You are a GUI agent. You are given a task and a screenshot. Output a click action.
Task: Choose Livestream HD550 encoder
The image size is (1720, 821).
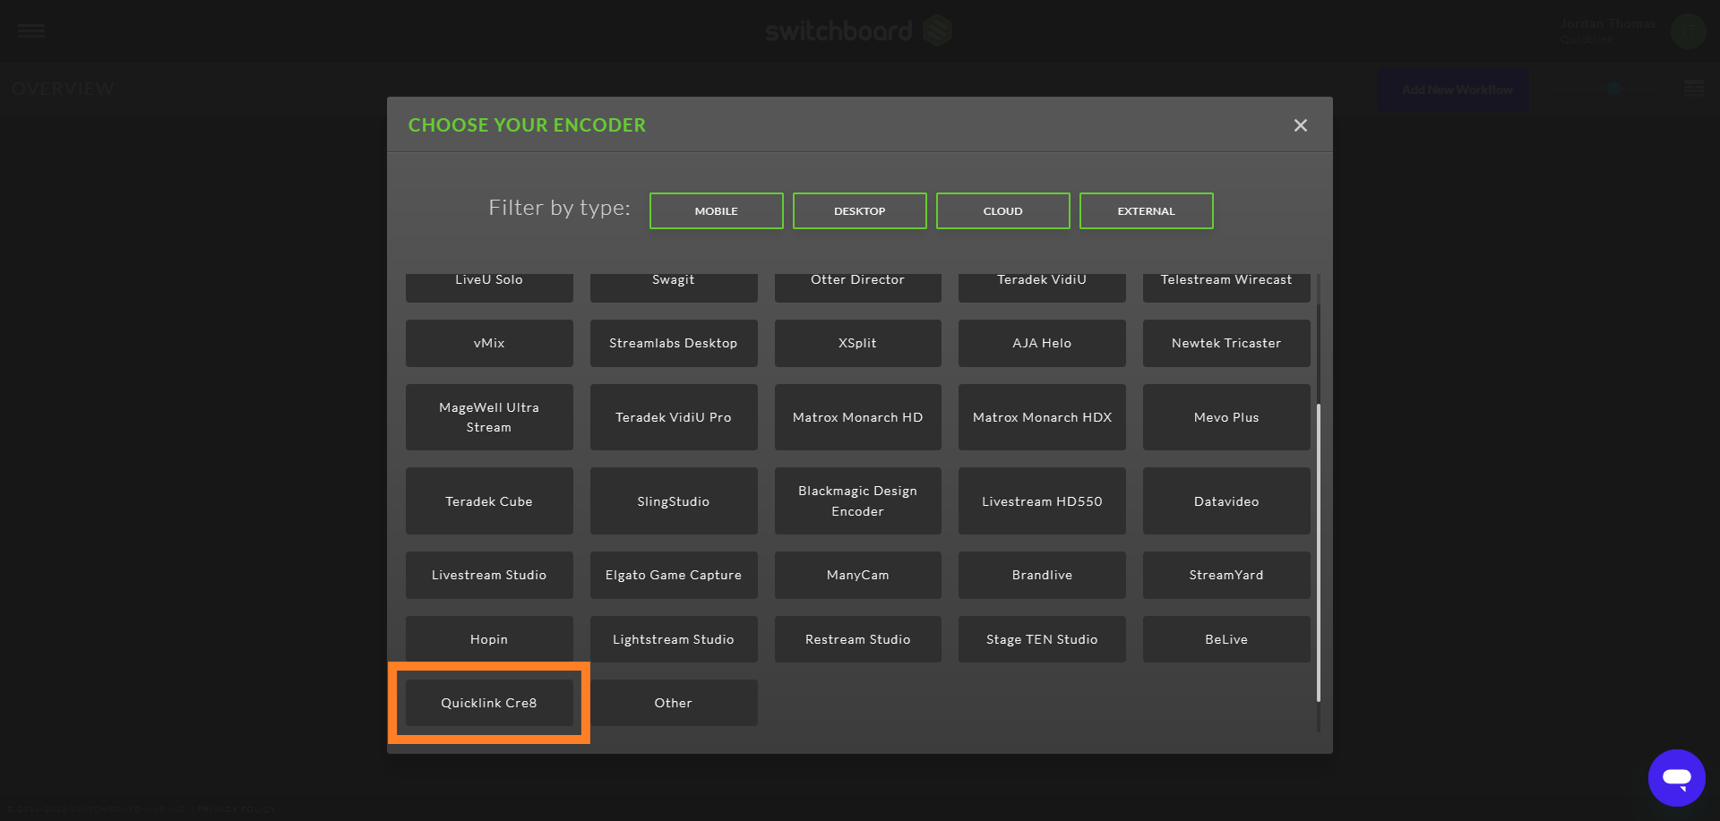point(1042,501)
